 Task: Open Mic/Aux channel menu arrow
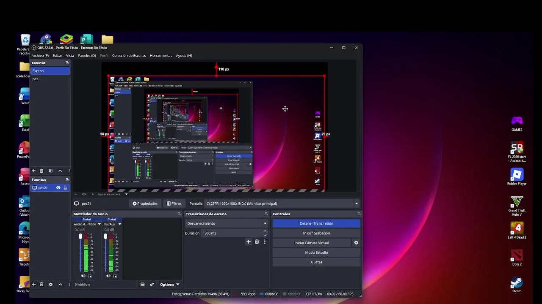(119, 224)
